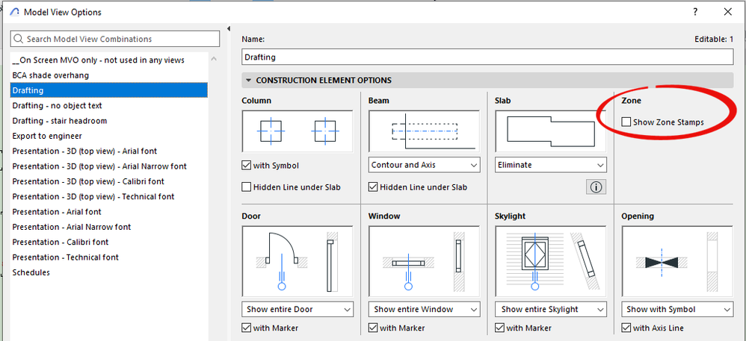Collapse the Construction Element Options section
The height and width of the screenshot is (341, 746).
(247, 81)
